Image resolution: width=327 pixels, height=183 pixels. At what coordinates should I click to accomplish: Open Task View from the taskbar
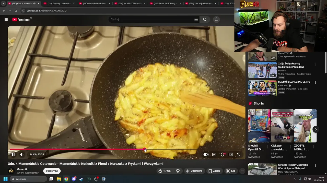coord(51,179)
